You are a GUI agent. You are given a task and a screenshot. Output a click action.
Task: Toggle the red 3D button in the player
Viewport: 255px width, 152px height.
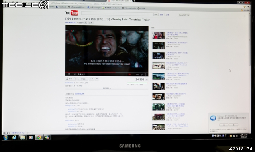tap(129, 75)
